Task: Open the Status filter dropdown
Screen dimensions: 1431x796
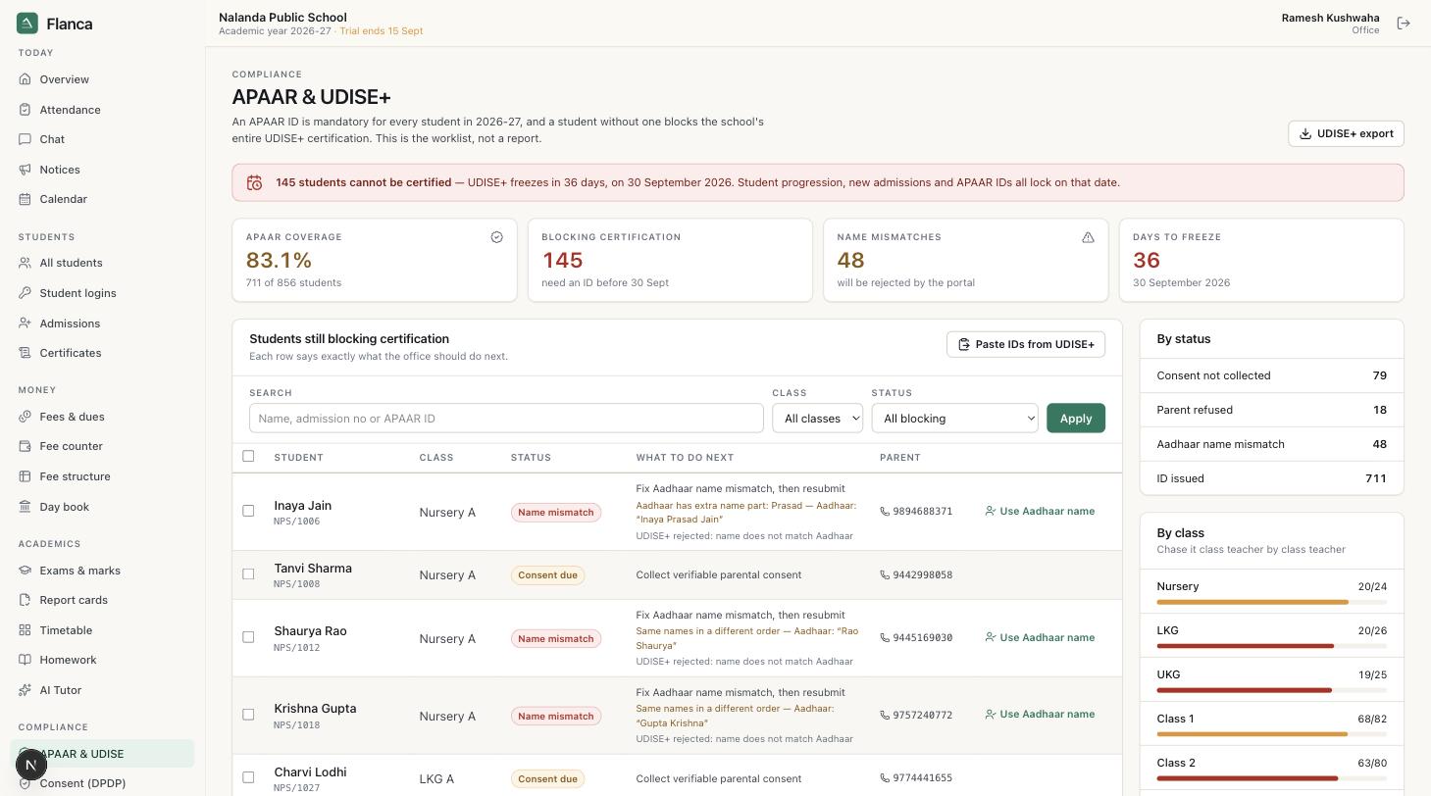Action: [954, 419]
